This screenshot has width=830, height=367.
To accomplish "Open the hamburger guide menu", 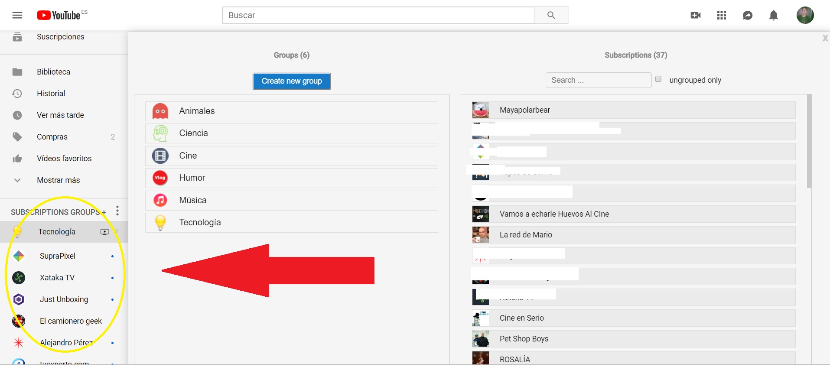I will 17,16.
